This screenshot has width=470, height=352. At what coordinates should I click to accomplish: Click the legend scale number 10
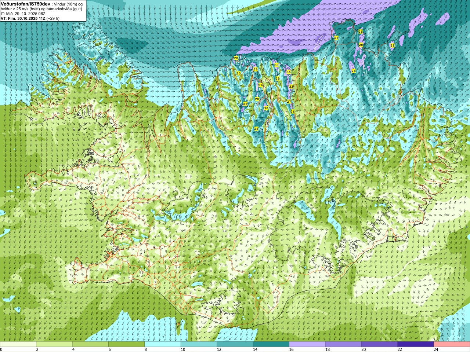click(182, 349)
